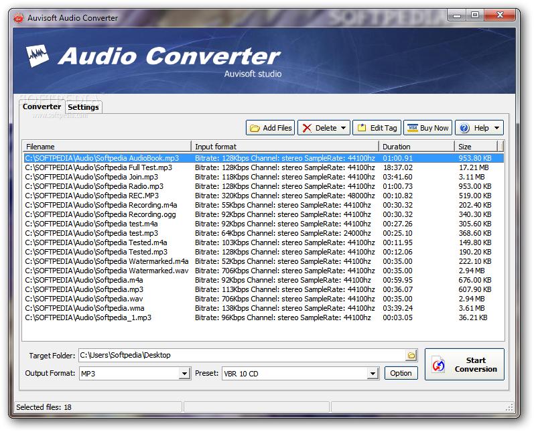Click the waveform logo in the banner
This screenshot has width=534, height=432.
click(x=38, y=56)
